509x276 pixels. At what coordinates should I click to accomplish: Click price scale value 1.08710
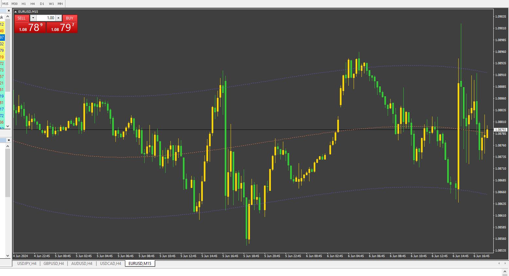[500, 169]
